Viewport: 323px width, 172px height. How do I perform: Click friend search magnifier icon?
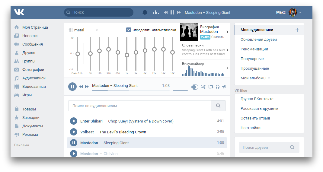[292, 147]
